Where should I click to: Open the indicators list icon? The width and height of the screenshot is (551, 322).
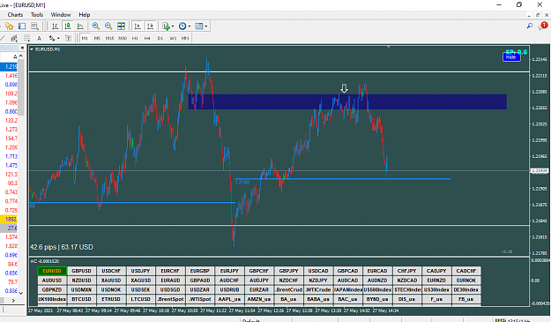coord(166,26)
